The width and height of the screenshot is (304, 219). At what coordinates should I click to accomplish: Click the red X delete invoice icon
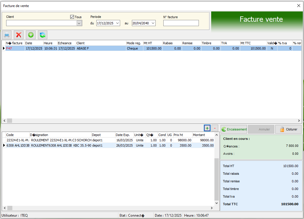[19, 35]
